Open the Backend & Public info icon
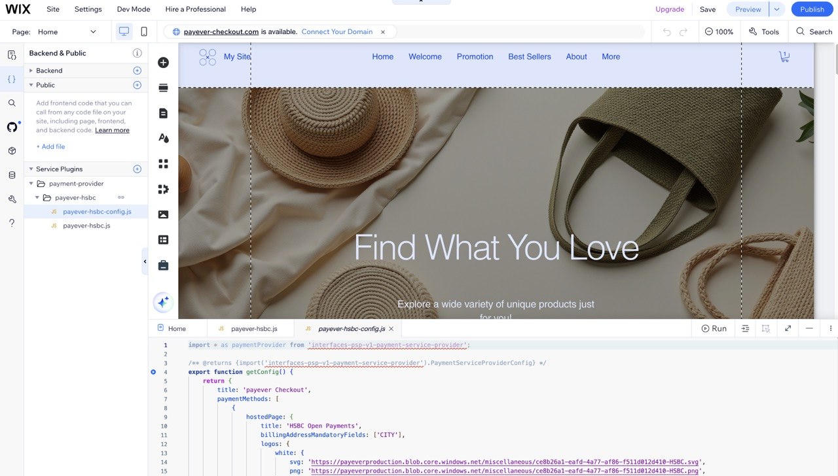The image size is (838, 476). pos(137,53)
